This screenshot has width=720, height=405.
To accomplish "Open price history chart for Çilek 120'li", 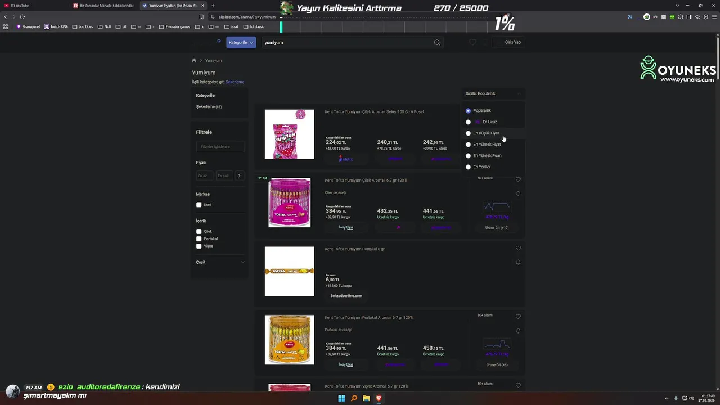I will pyautogui.click(x=497, y=206).
